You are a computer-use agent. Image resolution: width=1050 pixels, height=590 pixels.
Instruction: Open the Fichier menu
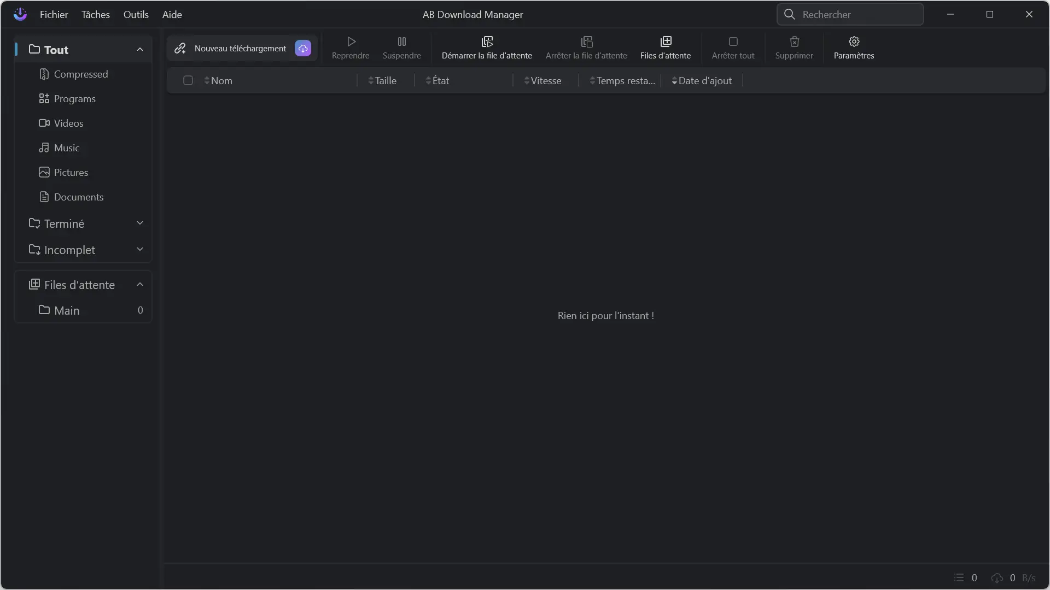click(x=54, y=15)
